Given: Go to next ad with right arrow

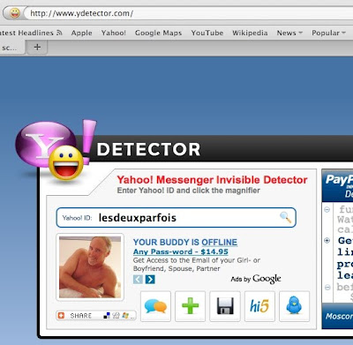Looking at the screenshot, I should pos(150,279).
